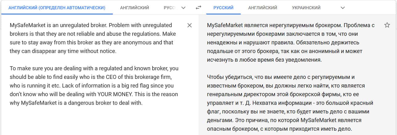Place cursor in the second English paragraph
Image resolution: width=397 pixels, height=135 pixels.
pyautogui.click(x=92, y=85)
